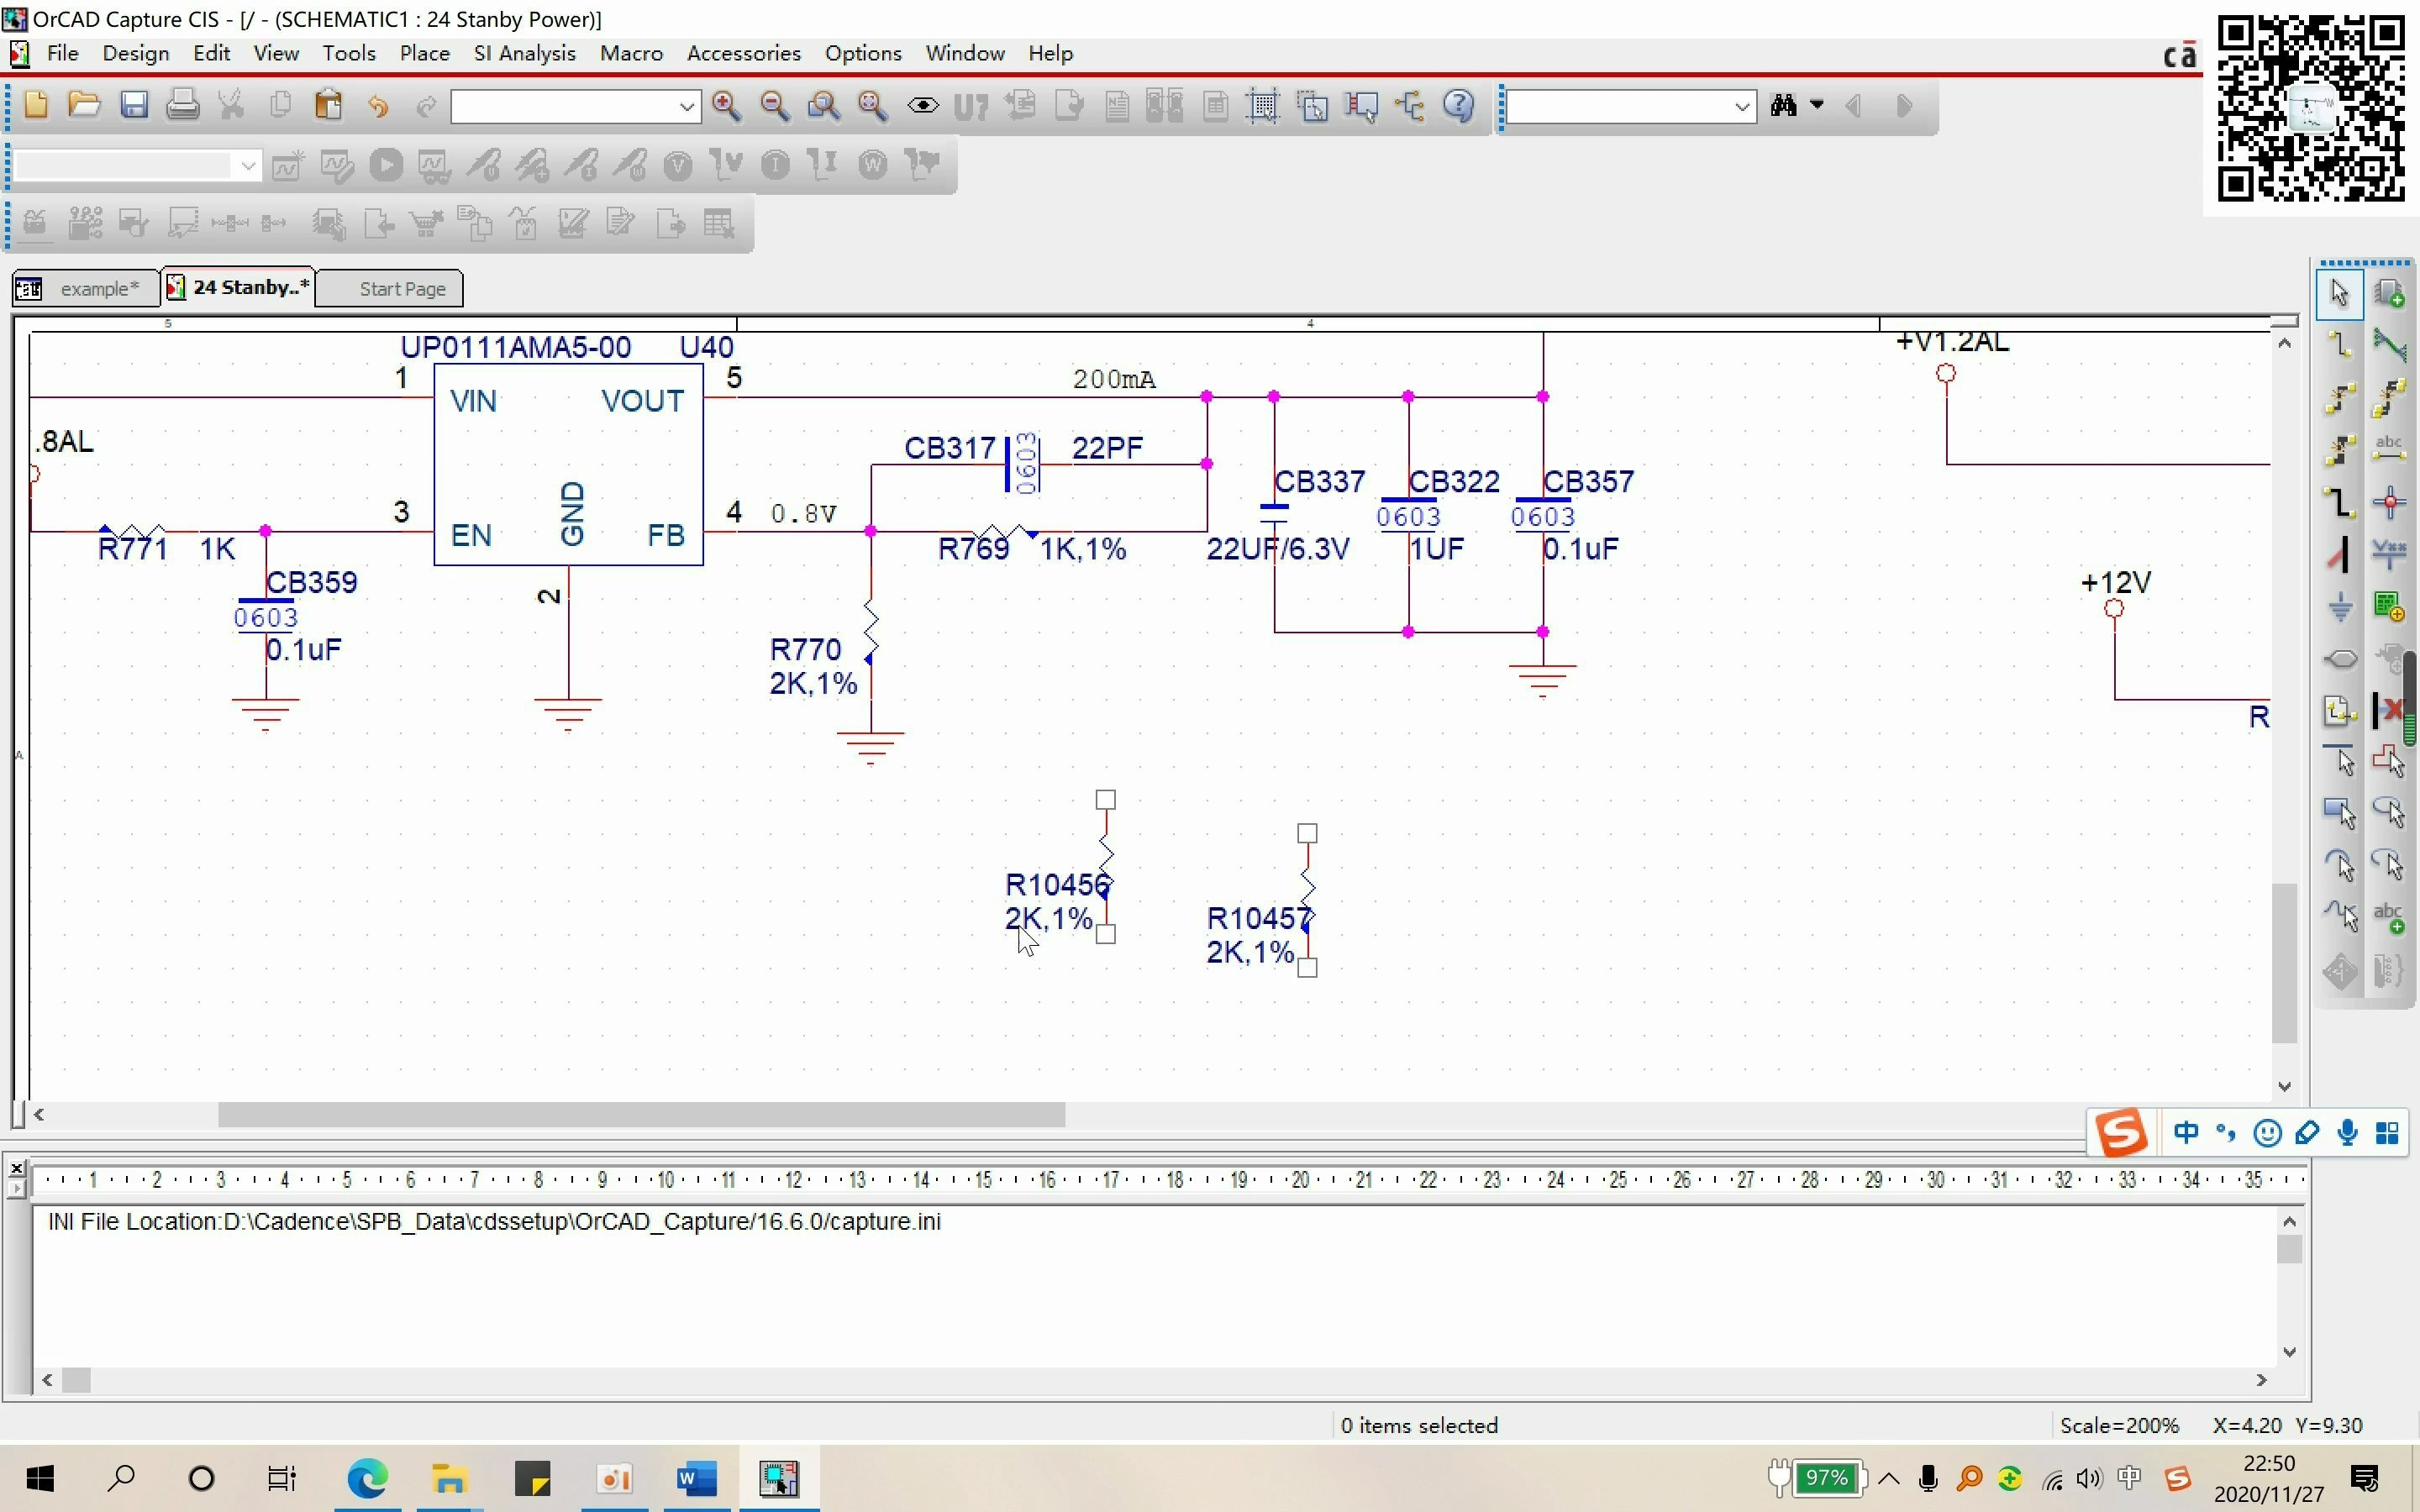2420x1512 pixels.
Task: Toggle the Chinese input mode in Sogou bar
Action: click(x=2185, y=1133)
